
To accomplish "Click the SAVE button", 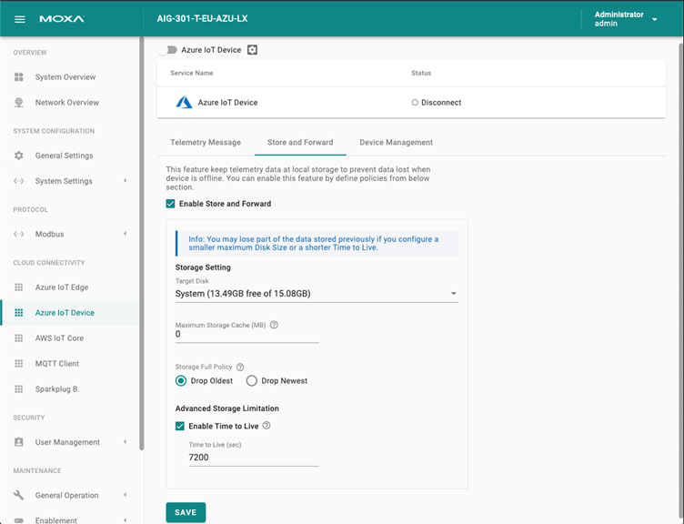I will point(186,512).
